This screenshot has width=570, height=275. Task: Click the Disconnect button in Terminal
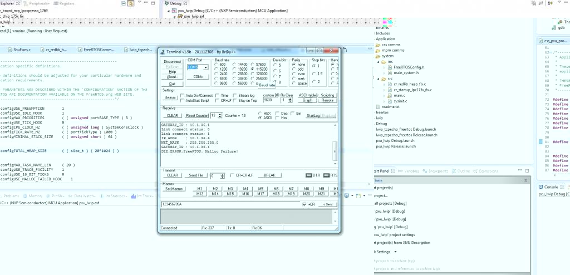(x=173, y=61)
